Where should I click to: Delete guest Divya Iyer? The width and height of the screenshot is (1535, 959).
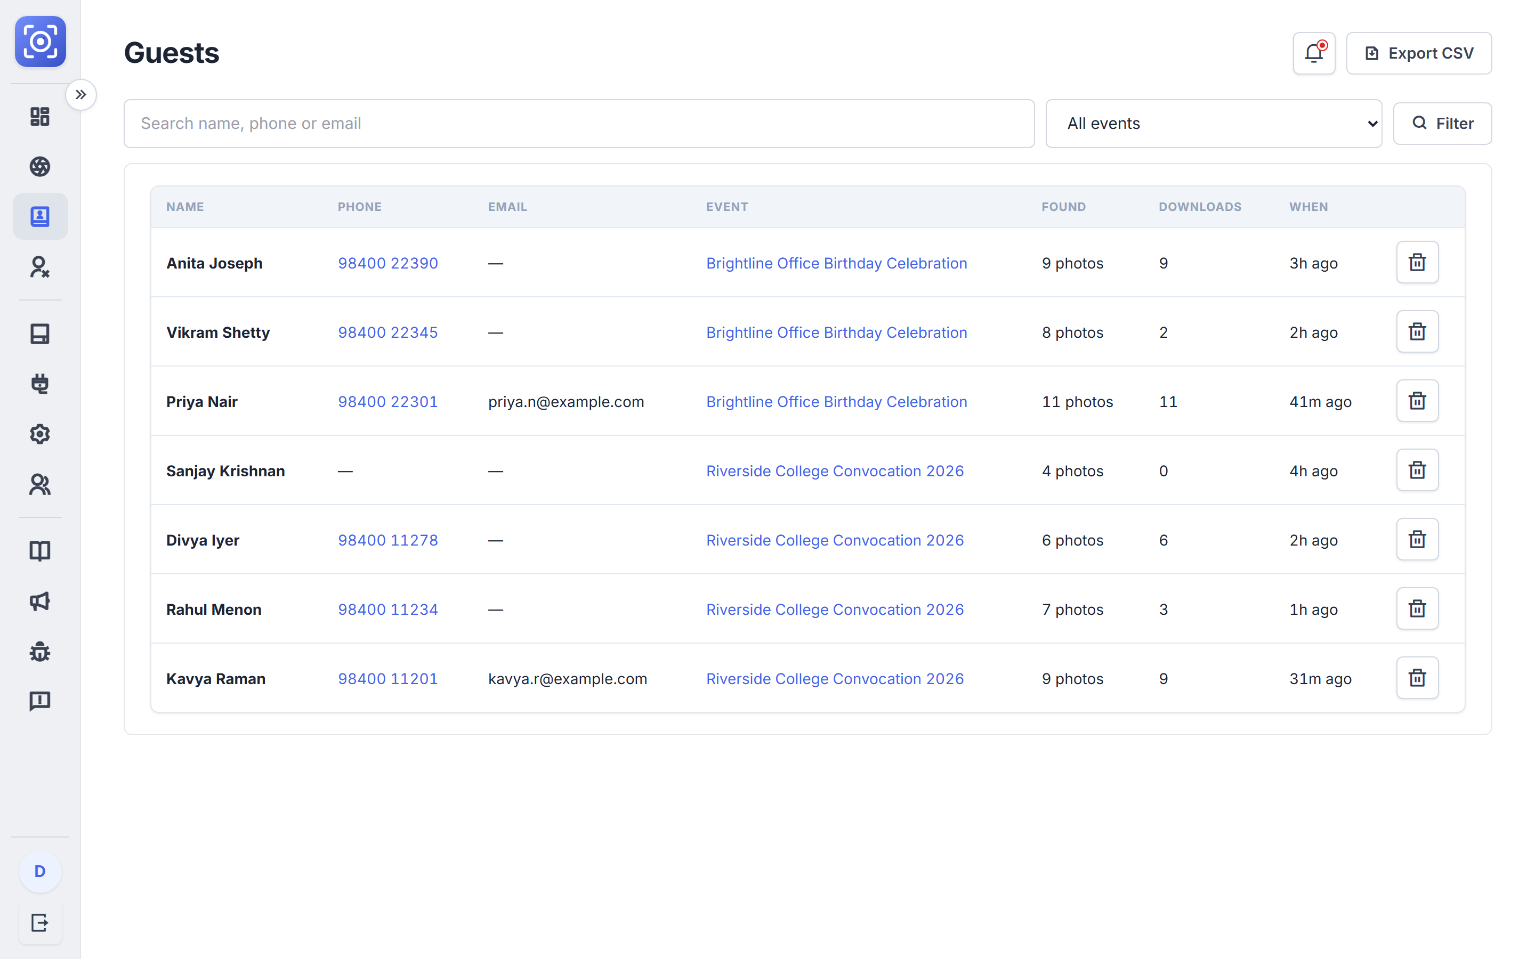point(1418,540)
